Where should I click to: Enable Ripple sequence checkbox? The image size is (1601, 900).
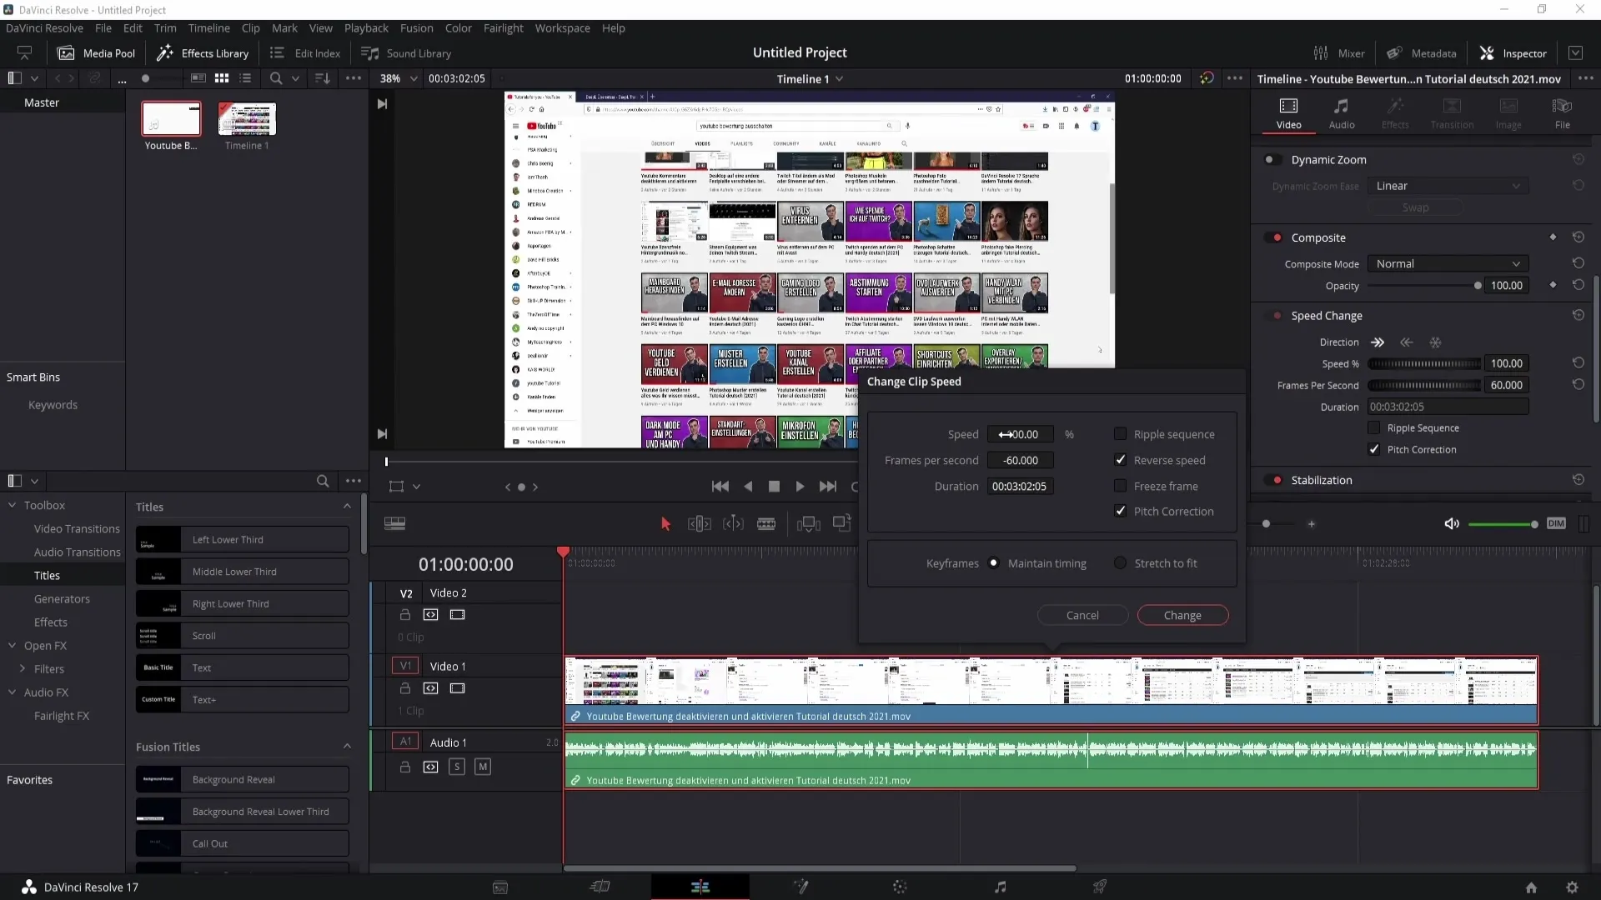coord(1121,433)
